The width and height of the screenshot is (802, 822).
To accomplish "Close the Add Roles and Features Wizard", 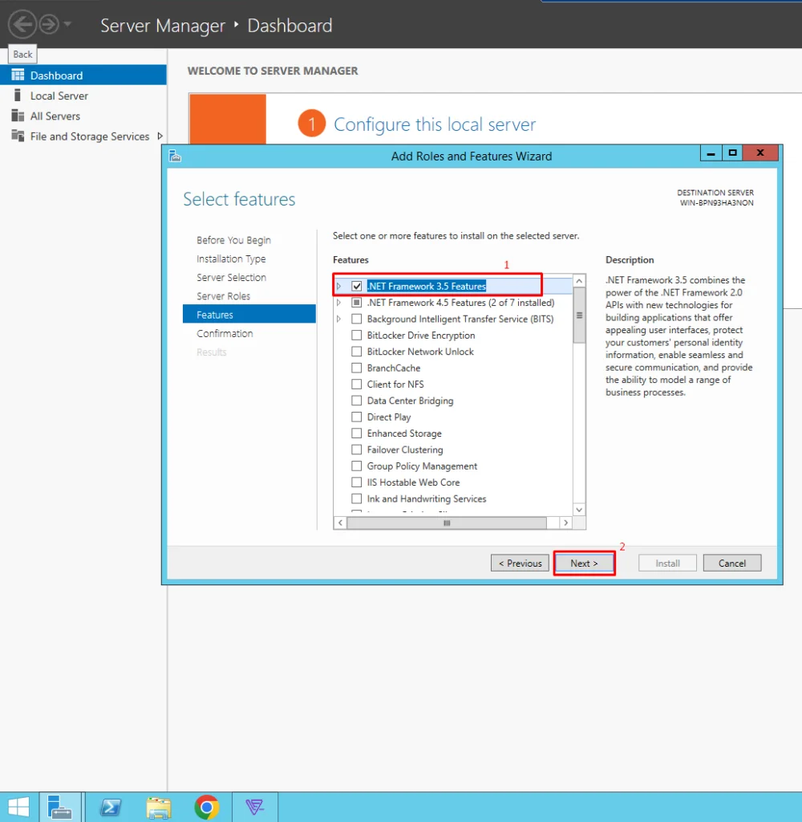I will tap(760, 153).
